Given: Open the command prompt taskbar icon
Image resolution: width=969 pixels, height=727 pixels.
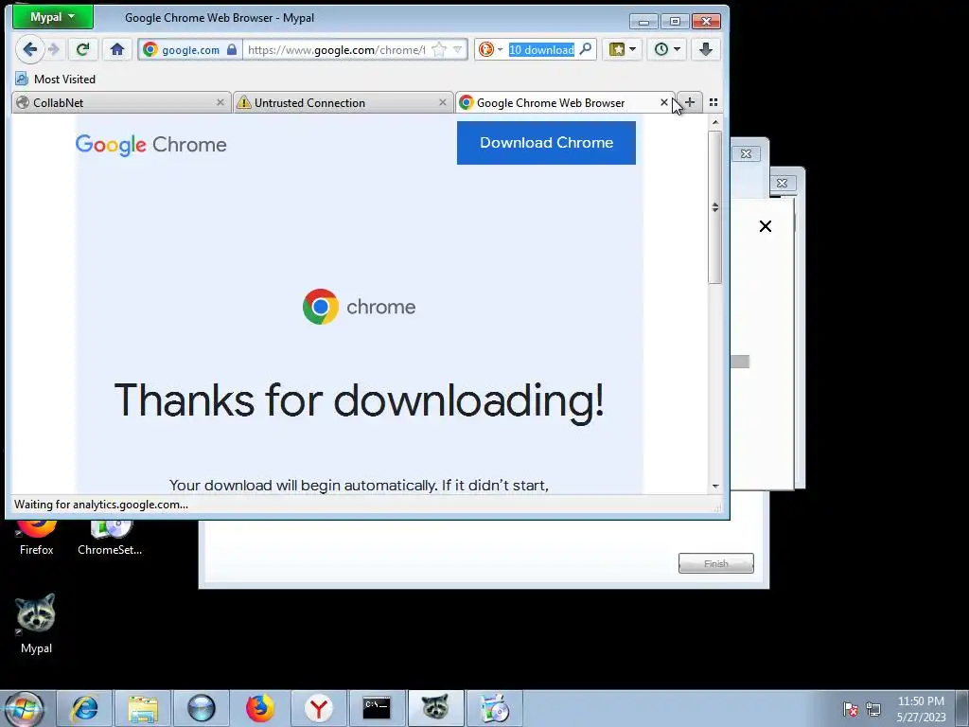Looking at the screenshot, I should (377, 708).
